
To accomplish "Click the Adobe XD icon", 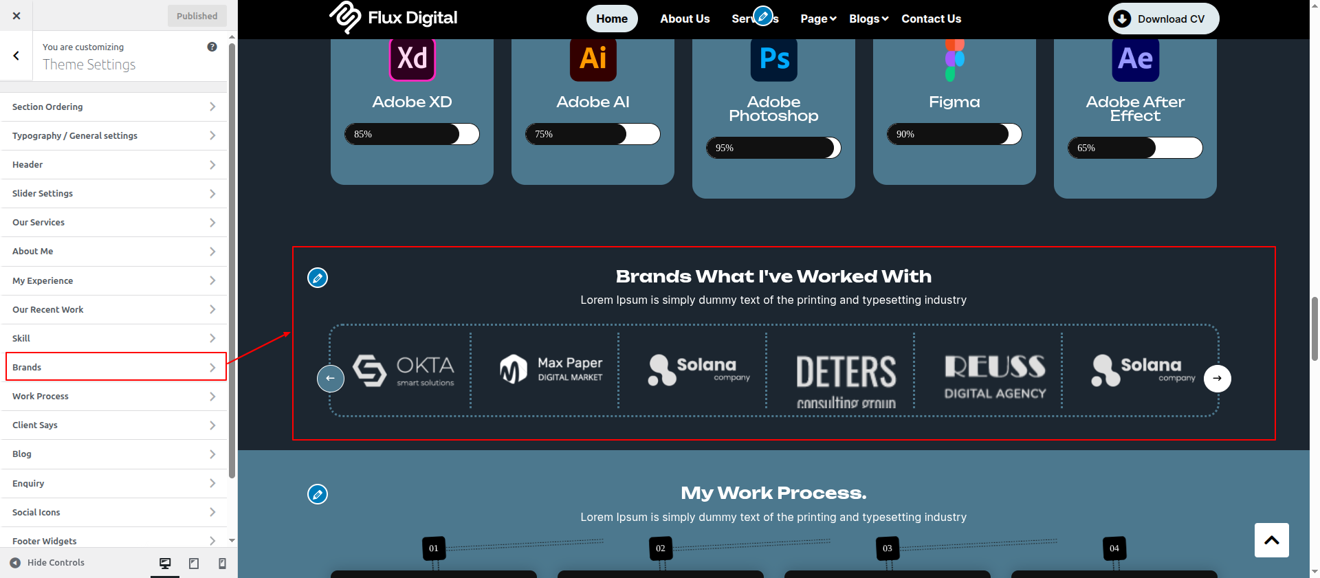I will 412,58.
